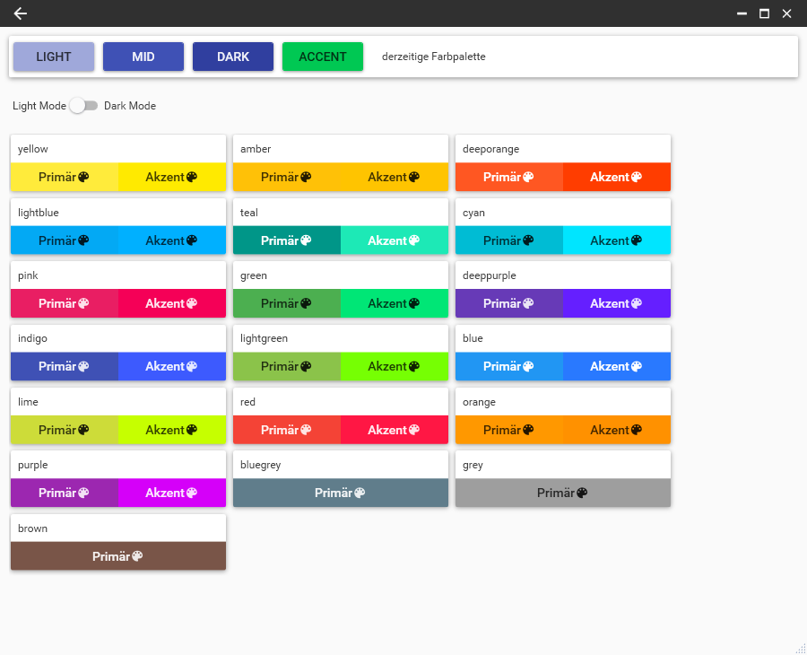
Task: Click the MID palette swatch
Action: coord(143,57)
